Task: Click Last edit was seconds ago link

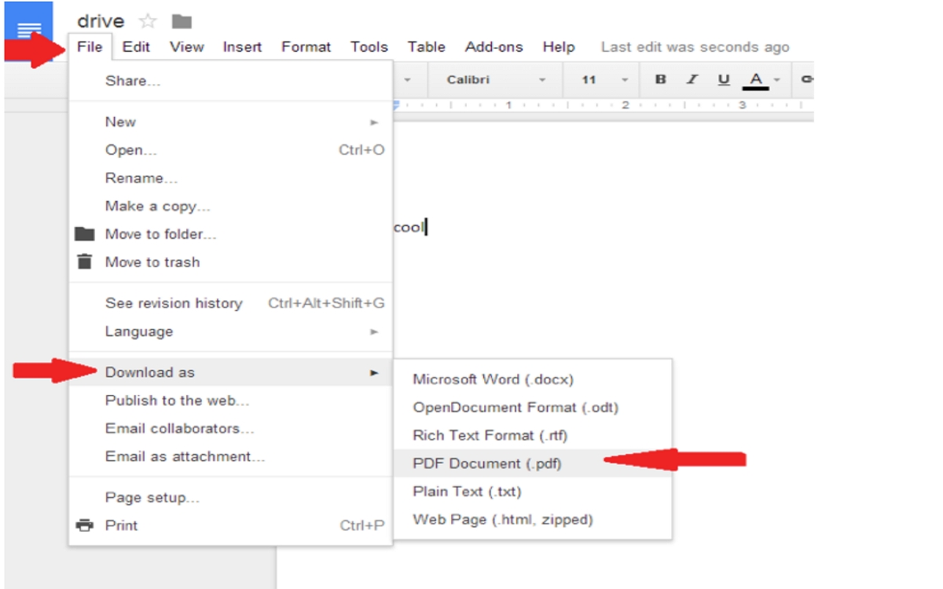Action: [x=695, y=47]
